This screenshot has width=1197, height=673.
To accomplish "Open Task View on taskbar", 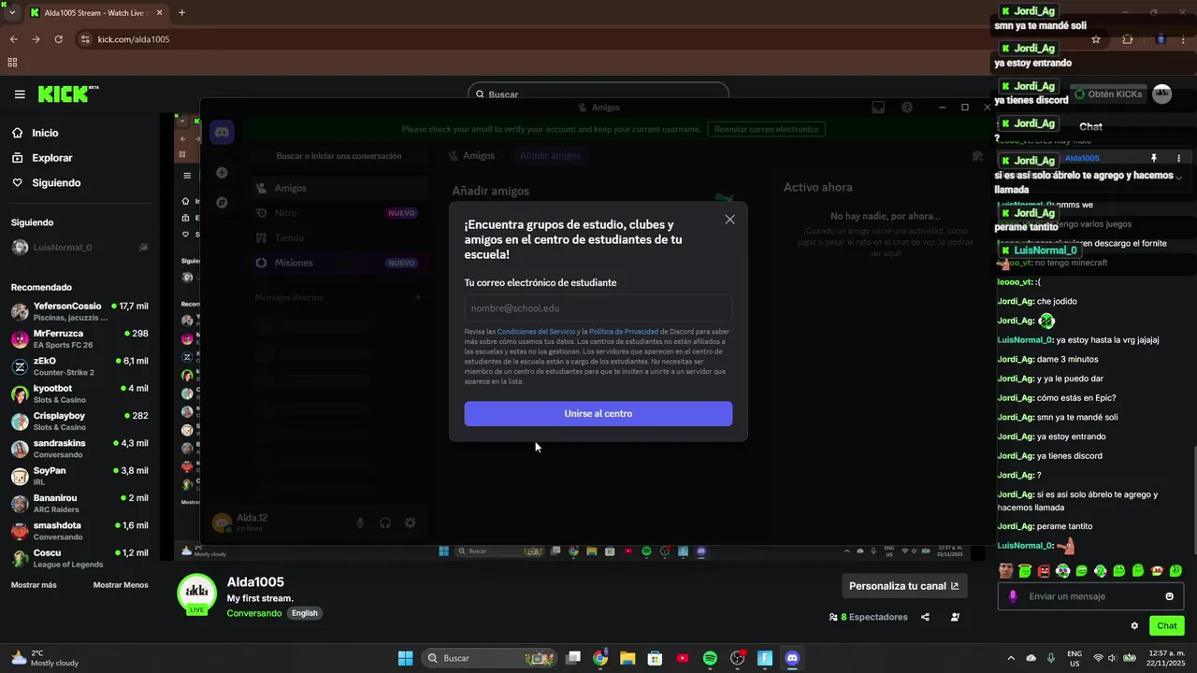I will pyautogui.click(x=573, y=658).
